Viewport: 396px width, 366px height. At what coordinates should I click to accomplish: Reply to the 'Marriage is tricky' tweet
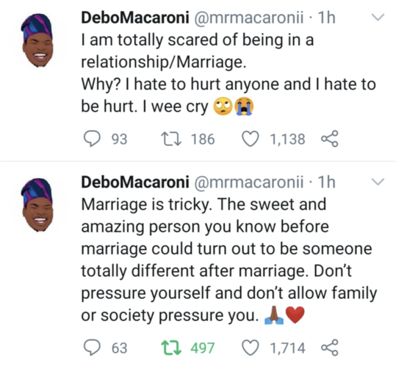(91, 348)
